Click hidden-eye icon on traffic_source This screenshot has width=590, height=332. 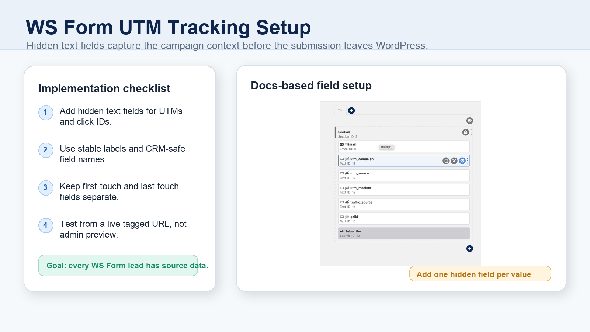347,202
